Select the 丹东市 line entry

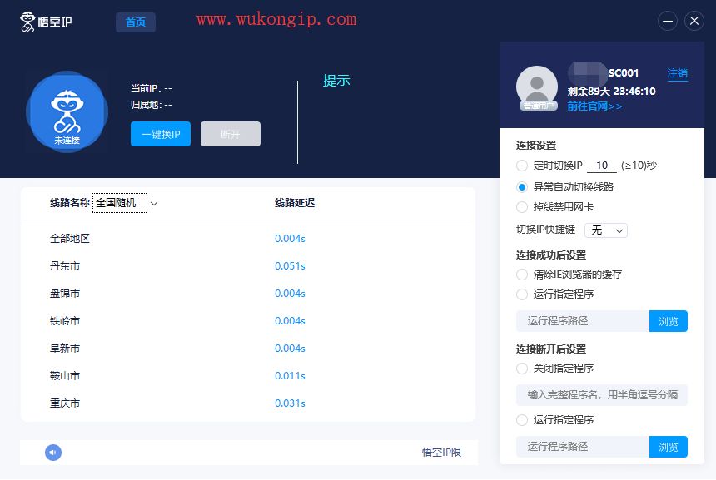click(65, 266)
